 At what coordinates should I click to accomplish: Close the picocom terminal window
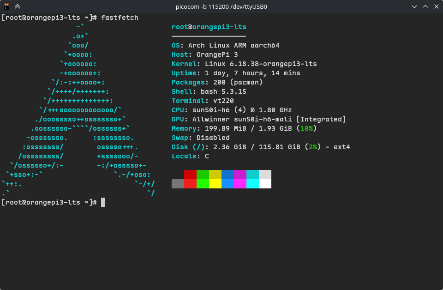point(436,6)
